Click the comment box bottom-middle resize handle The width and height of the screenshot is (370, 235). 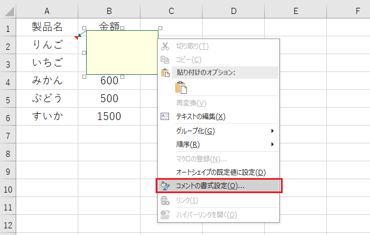click(x=122, y=76)
